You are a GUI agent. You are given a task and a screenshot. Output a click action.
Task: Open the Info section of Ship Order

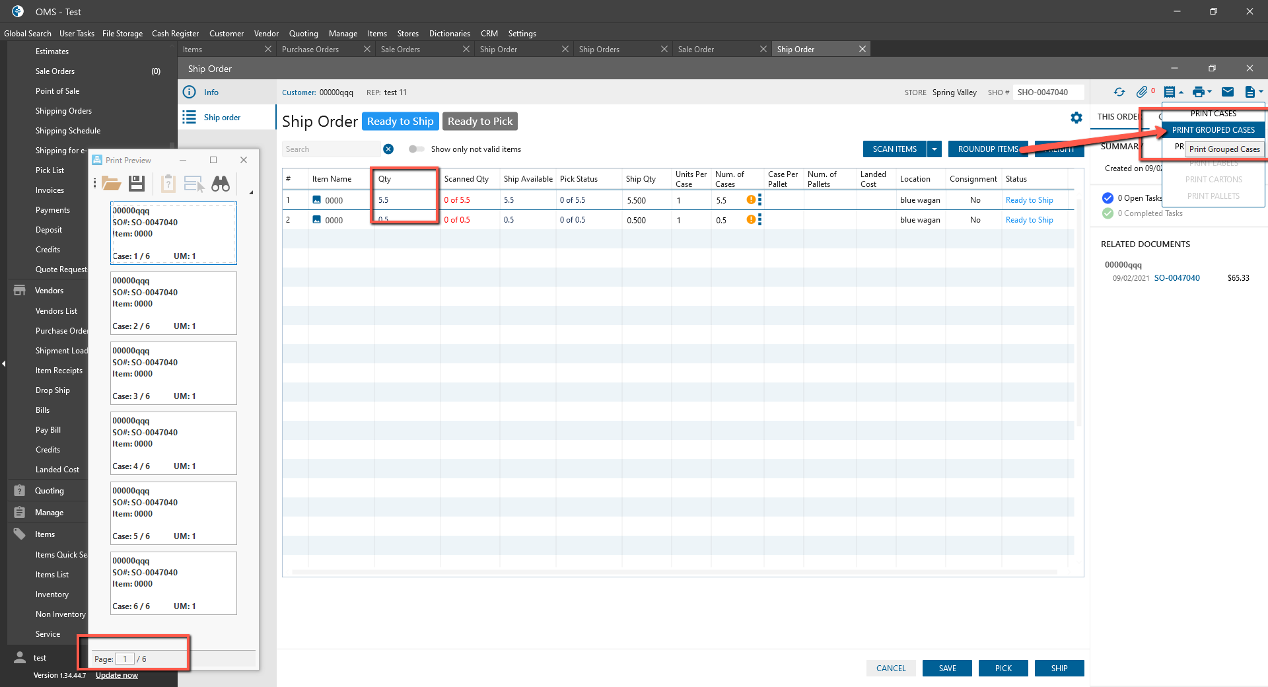pyautogui.click(x=227, y=92)
